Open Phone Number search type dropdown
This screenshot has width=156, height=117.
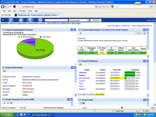point(88,20)
